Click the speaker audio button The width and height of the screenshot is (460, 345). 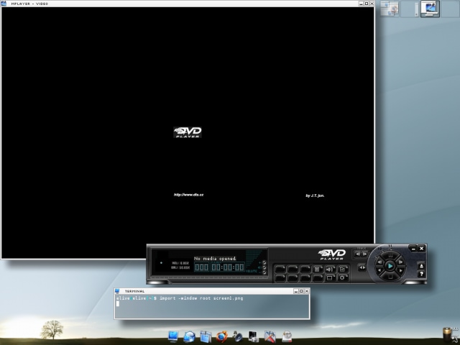point(331,269)
